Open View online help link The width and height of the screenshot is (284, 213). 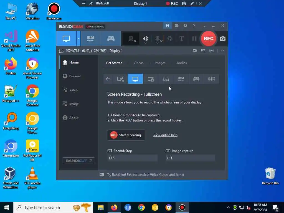coord(165,135)
